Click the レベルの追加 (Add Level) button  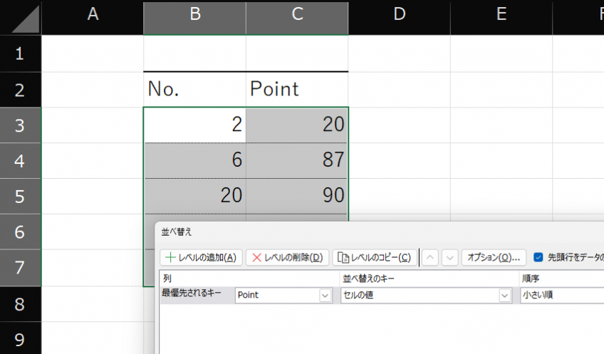click(202, 257)
